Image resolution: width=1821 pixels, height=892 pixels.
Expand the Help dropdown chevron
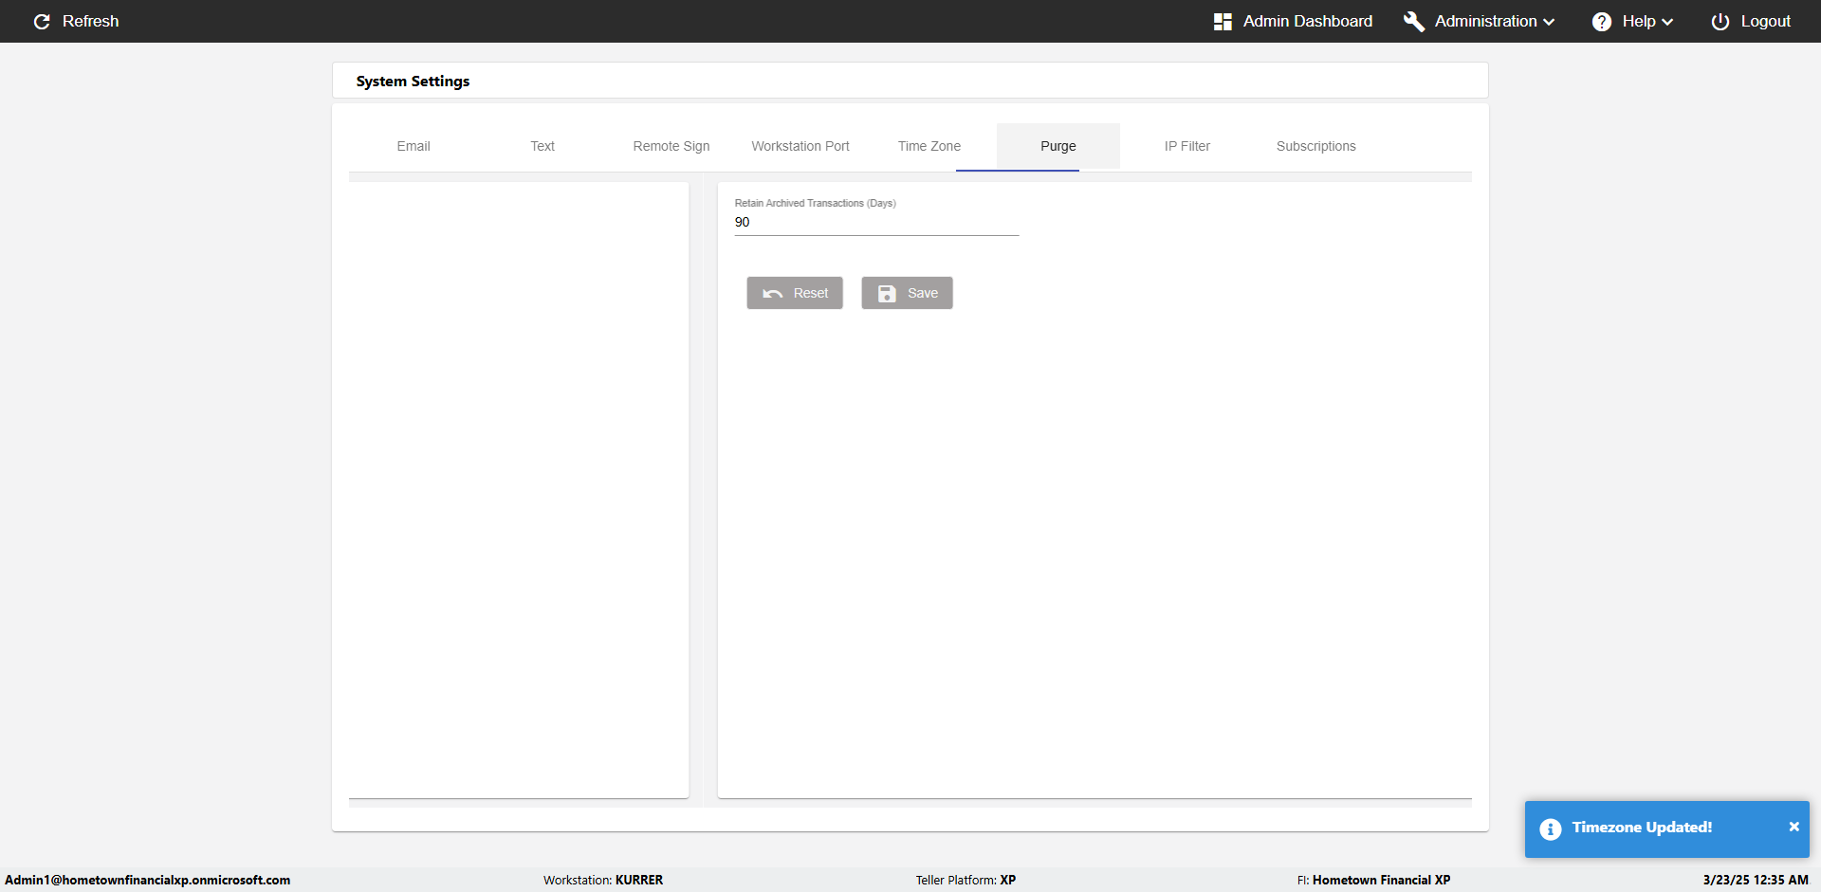tap(1667, 22)
